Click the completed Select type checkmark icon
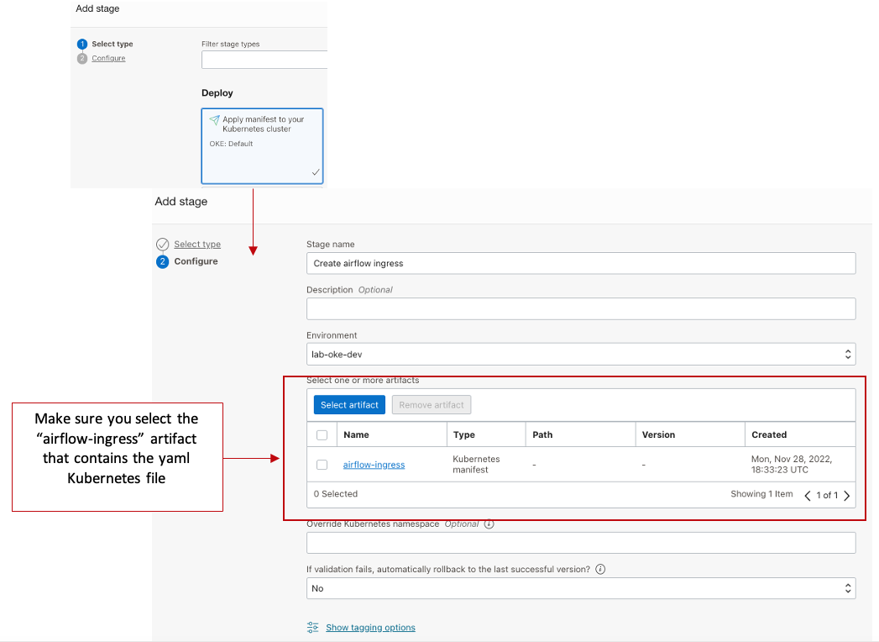Screen dimensions: 879x642 click(x=163, y=245)
